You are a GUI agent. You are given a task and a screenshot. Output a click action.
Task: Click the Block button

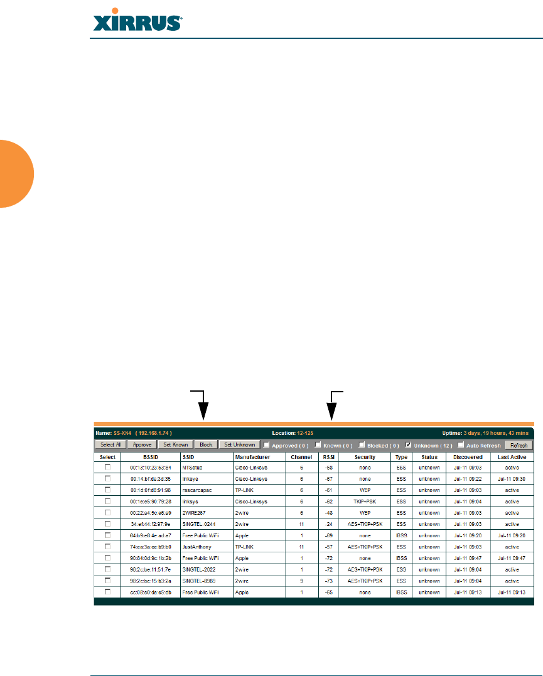coord(206,445)
